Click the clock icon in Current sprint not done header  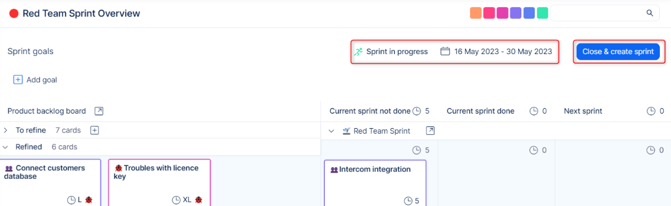[x=416, y=111]
